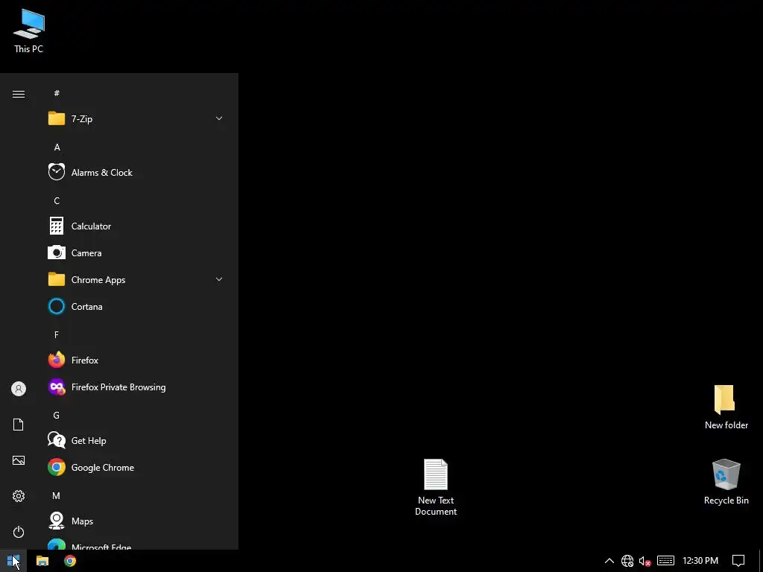Open the Calculator app
Viewport: 763px width, 572px height.
click(x=136, y=226)
